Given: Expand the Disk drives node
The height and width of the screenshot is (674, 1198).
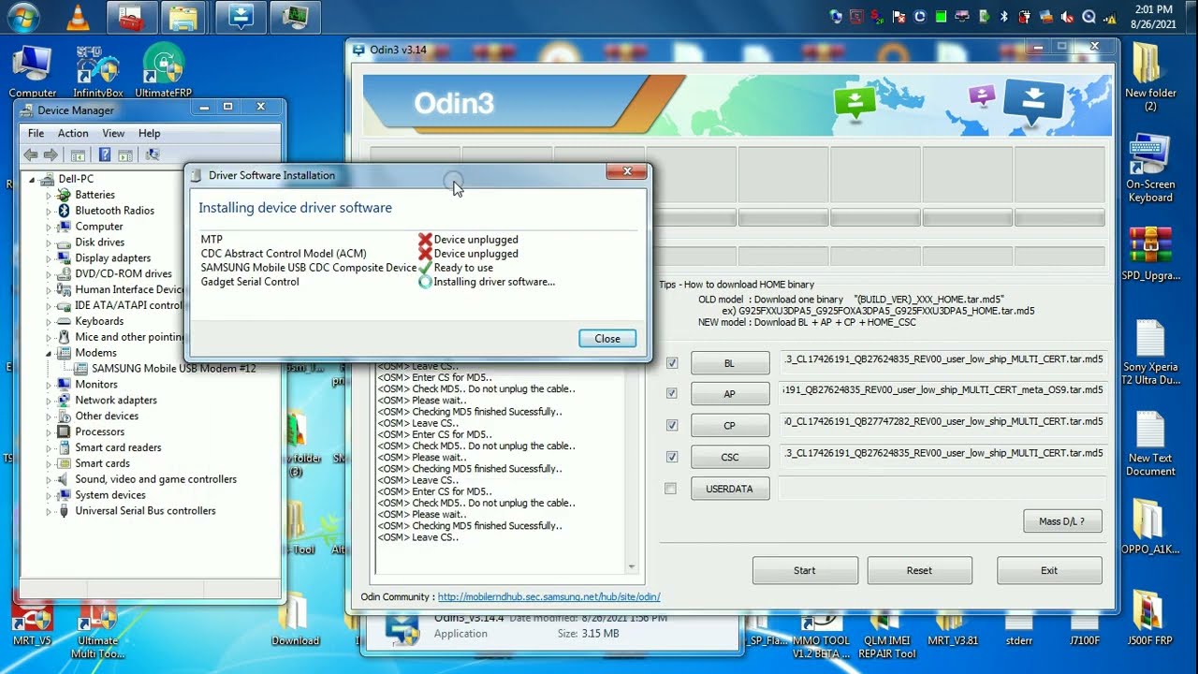Looking at the screenshot, I should 49,242.
